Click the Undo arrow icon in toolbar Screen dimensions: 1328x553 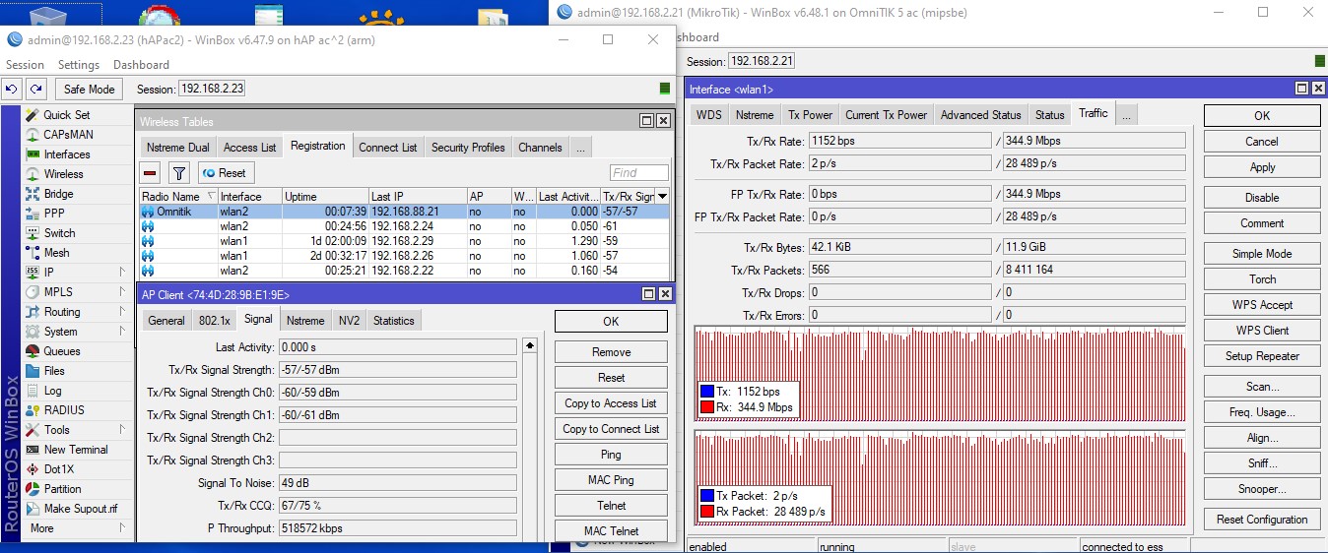tap(12, 89)
